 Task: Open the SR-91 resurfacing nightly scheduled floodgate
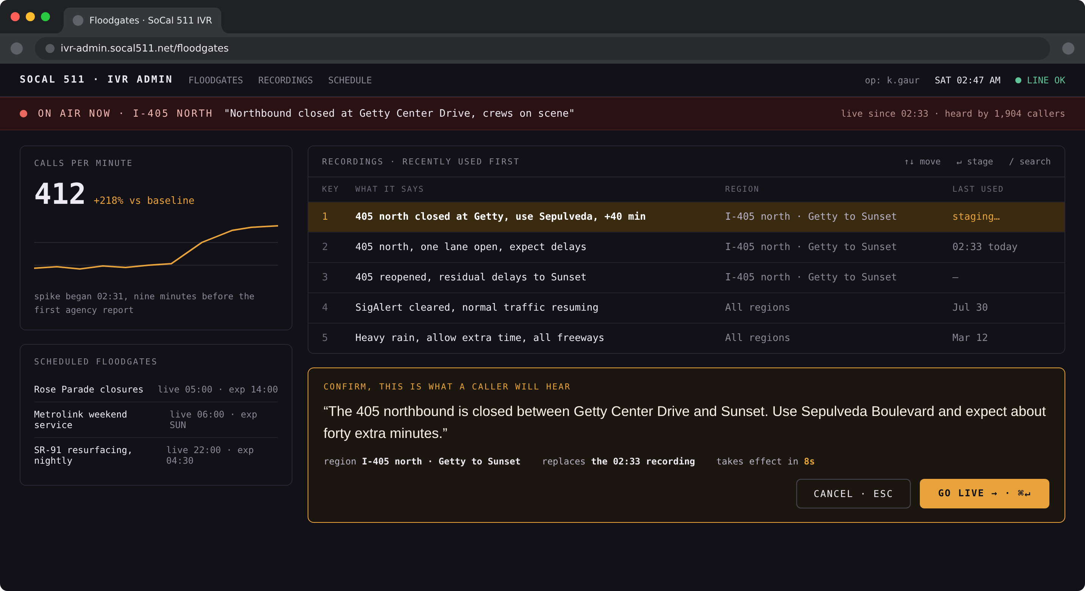tap(156, 455)
